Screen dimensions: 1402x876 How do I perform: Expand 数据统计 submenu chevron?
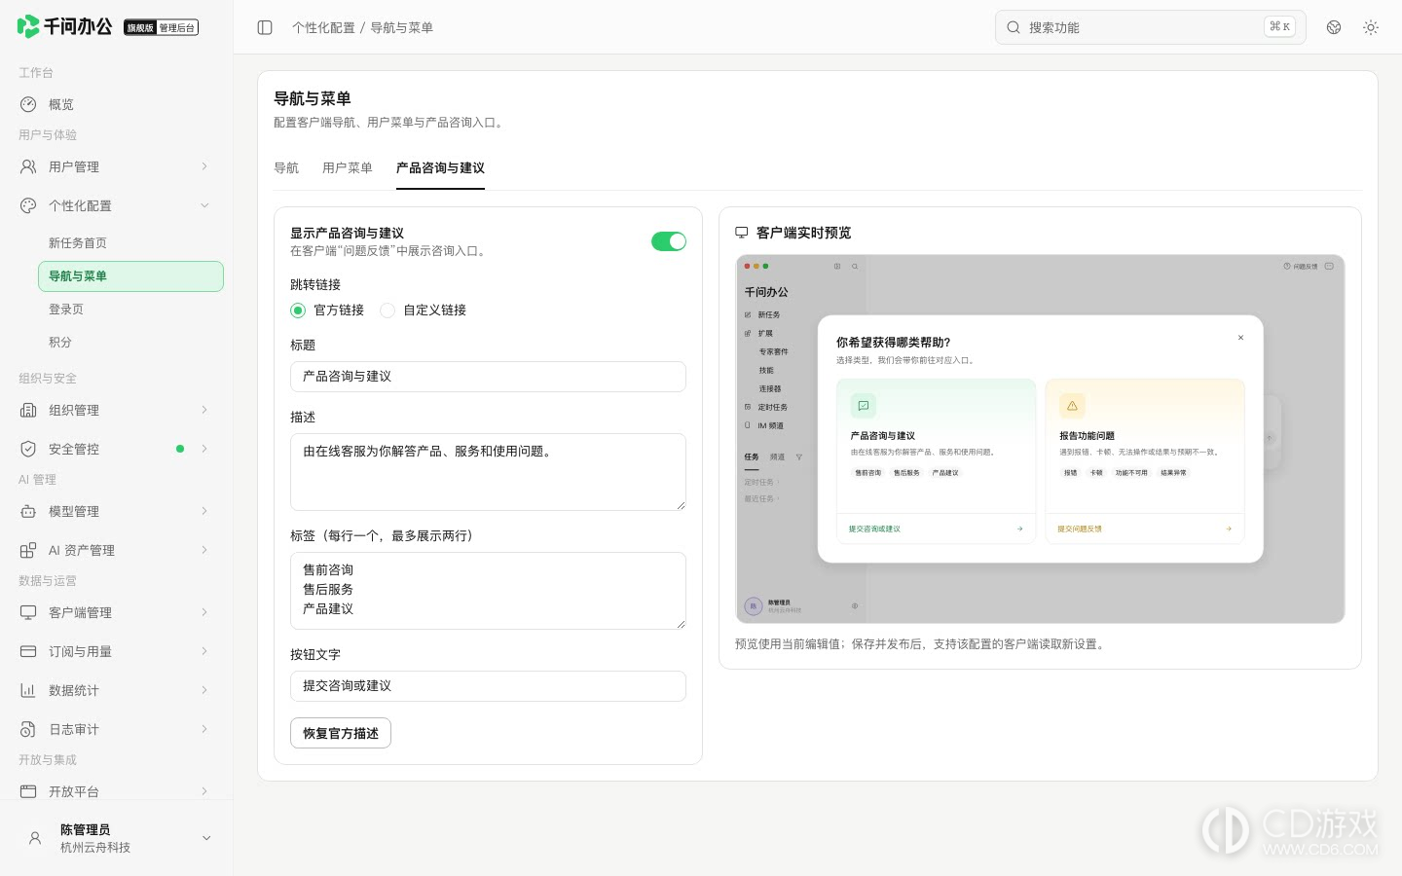click(204, 690)
